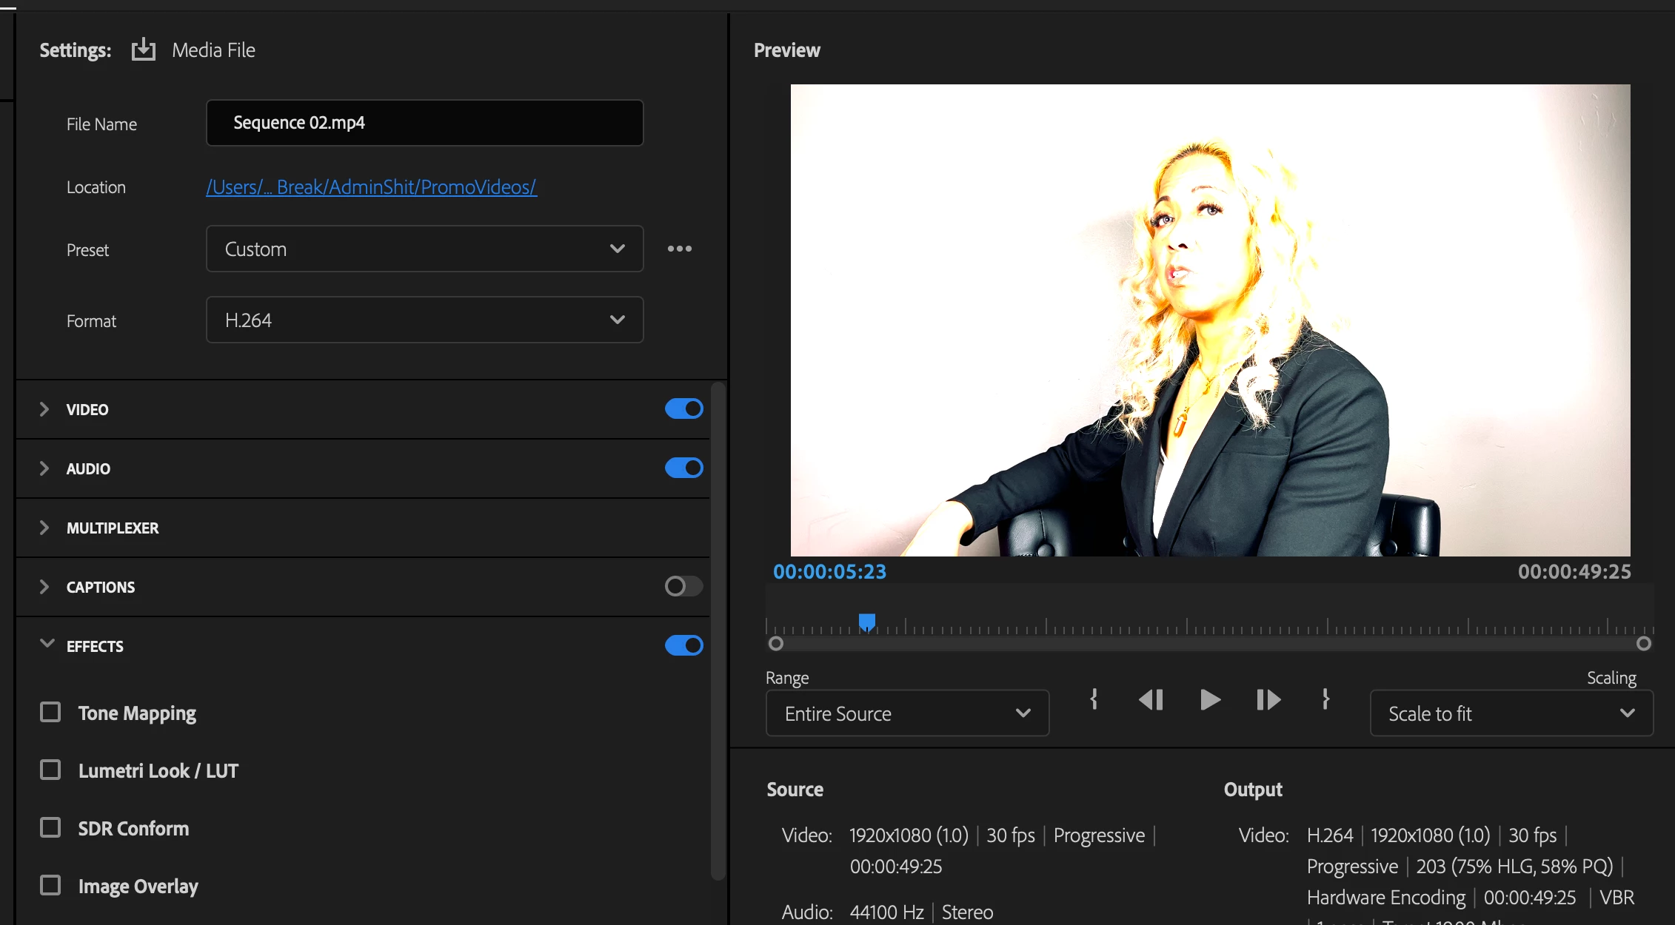
Task: Play the export preview
Action: pyautogui.click(x=1209, y=699)
